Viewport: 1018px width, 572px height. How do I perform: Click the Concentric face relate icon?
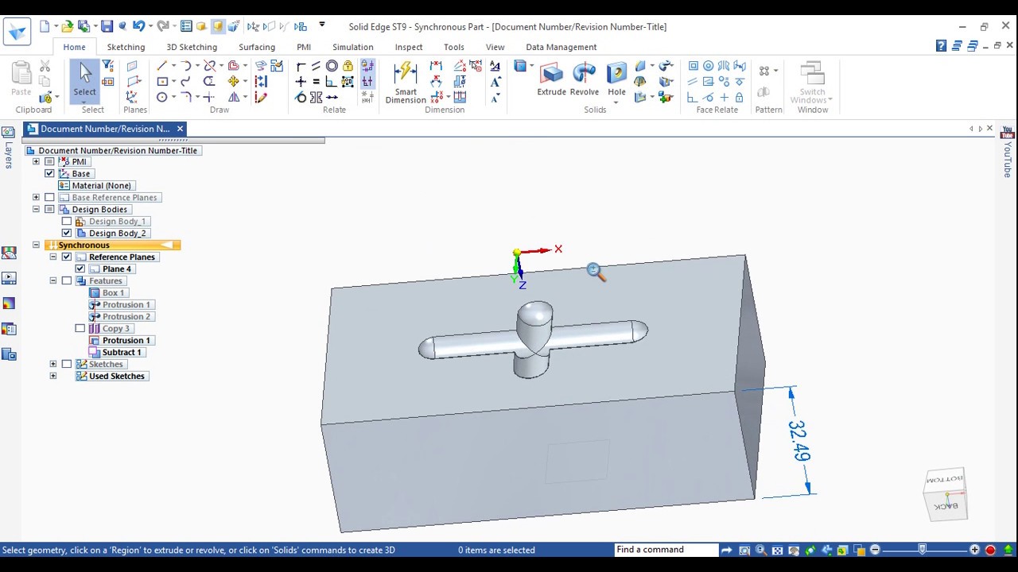point(708,66)
